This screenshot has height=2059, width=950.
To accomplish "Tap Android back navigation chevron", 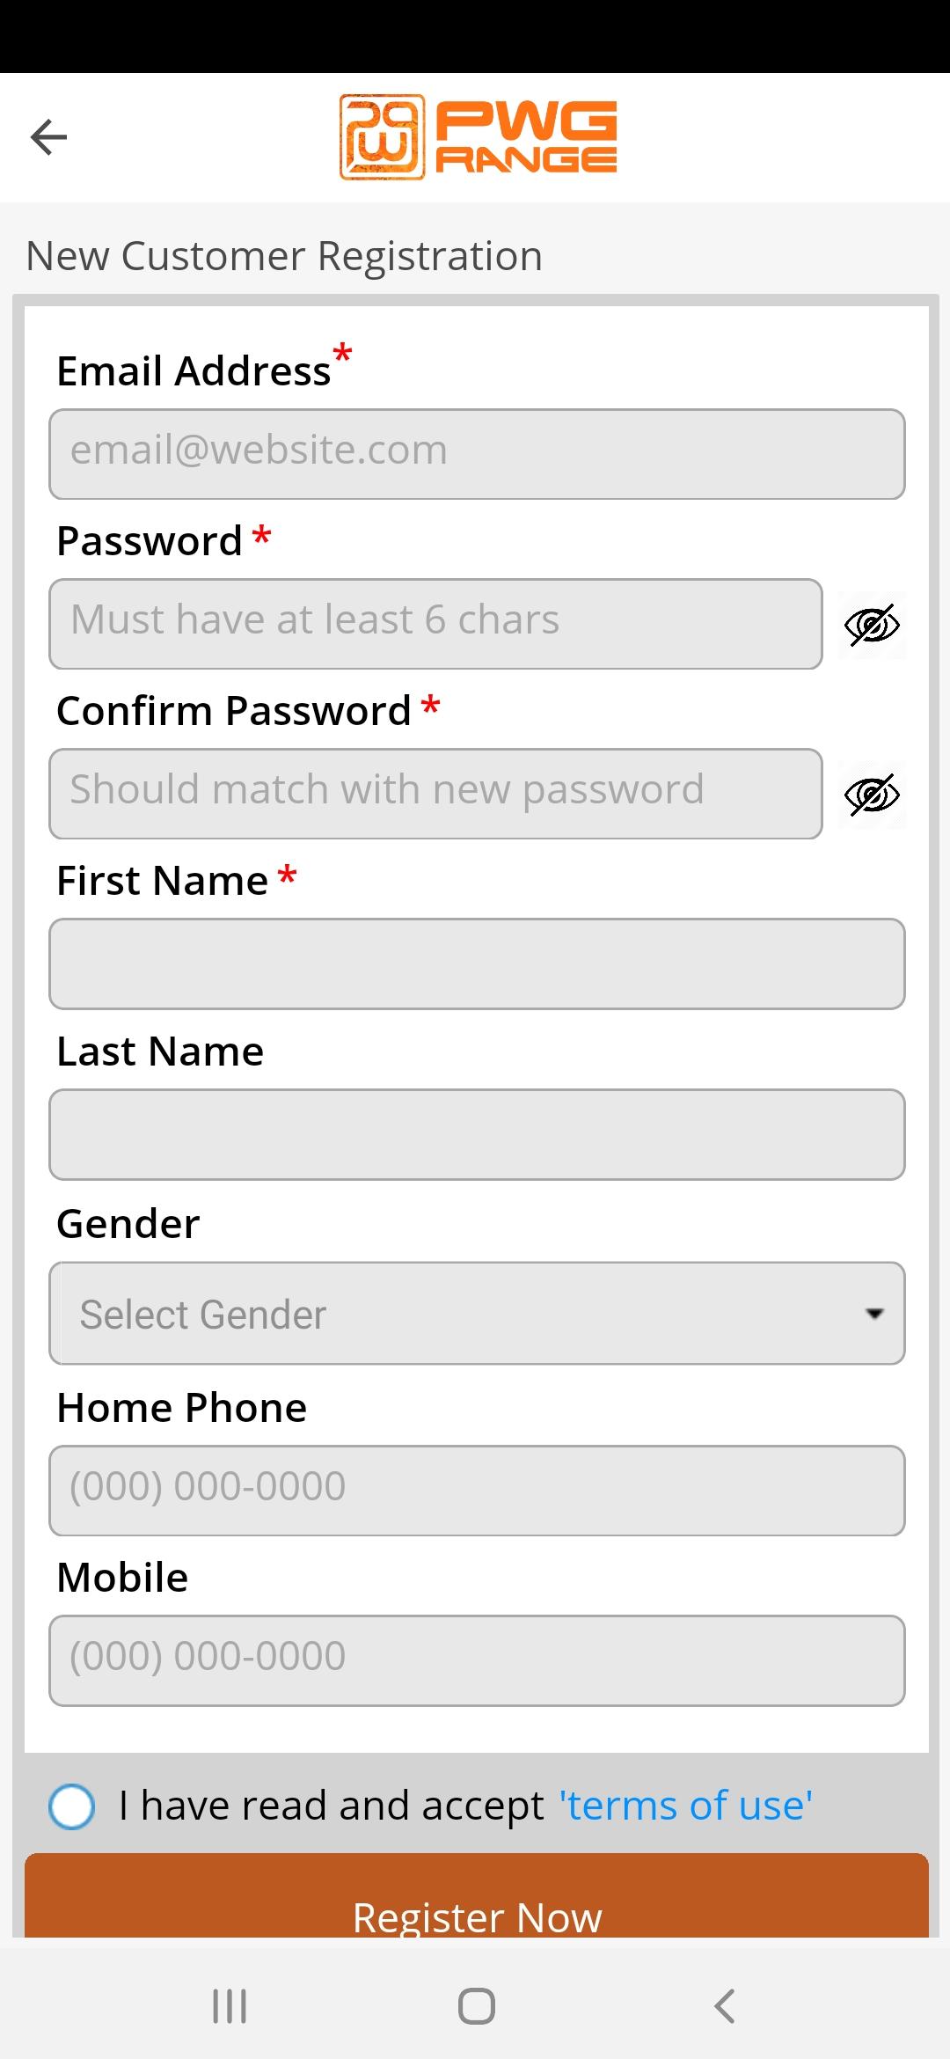I will click(x=724, y=2006).
